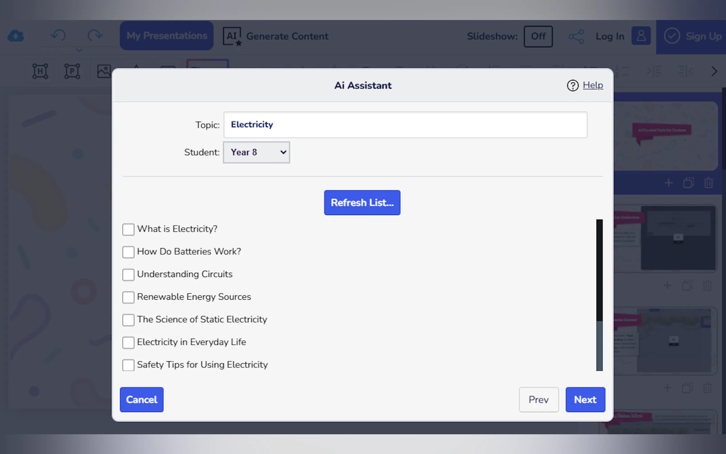The width and height of the screenshot is (726, 454).
Task: Insert a paragraph box tool
Action: click(72, 71)
